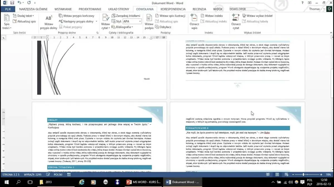Switch to the KORESPONDENCJA ribbon tab
The image size is (334, 187).
coord(173,9)
